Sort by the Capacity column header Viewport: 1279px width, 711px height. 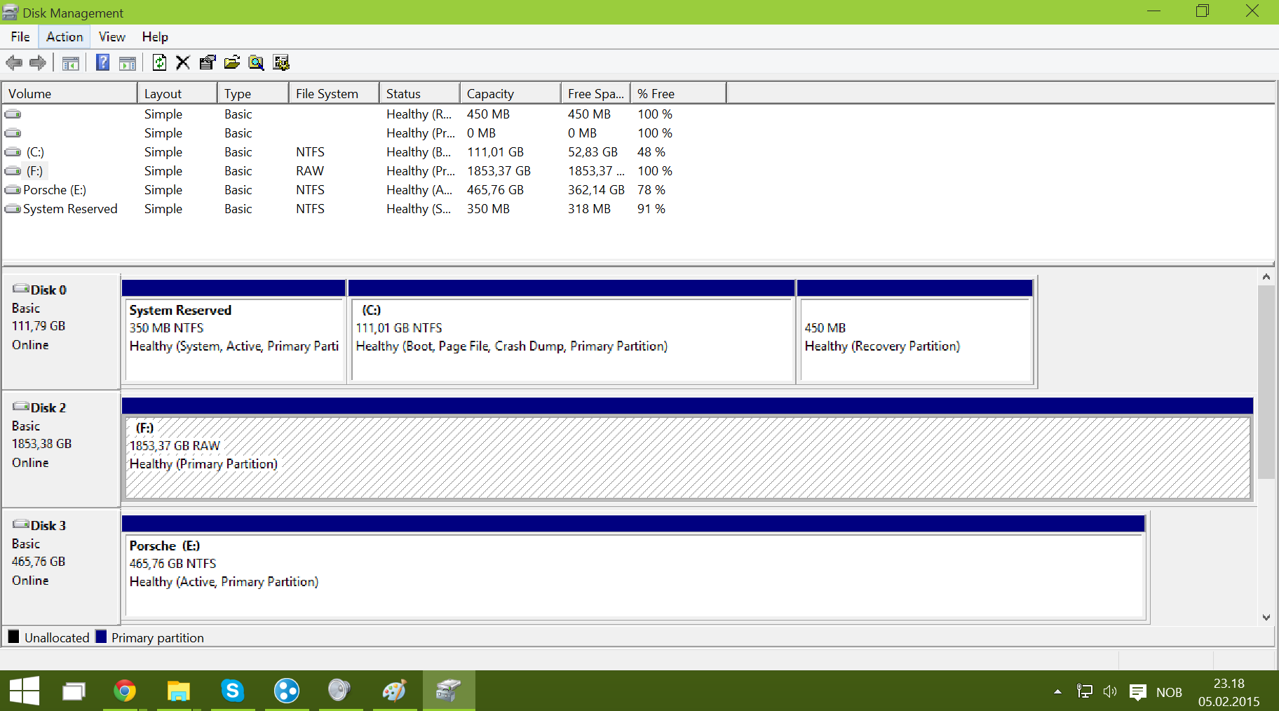click(x=509, y=94)
